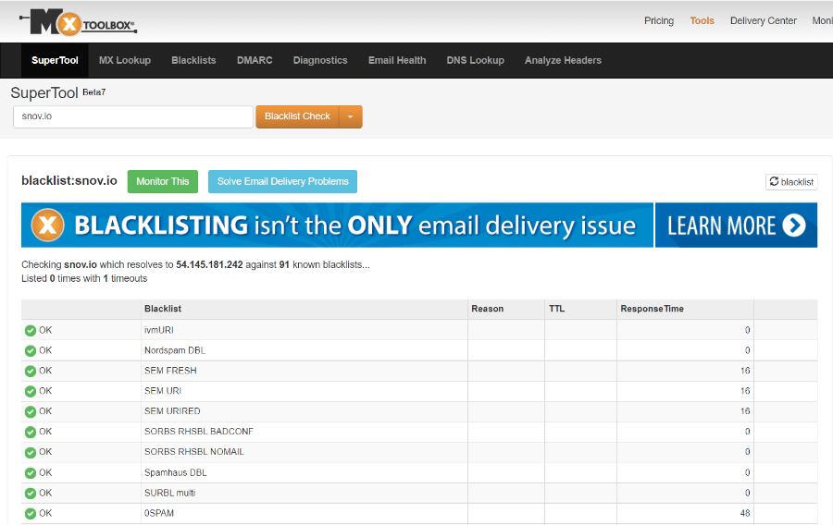Click the blacklist:snov.io heading
Viewport: 833px width, 525px height.
point(69,181)
